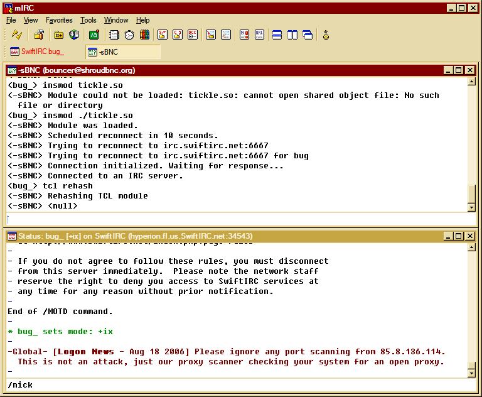Viewport: 482px width, 397px height.
Task: Open the Window menu
Action: tap(116, 20)
